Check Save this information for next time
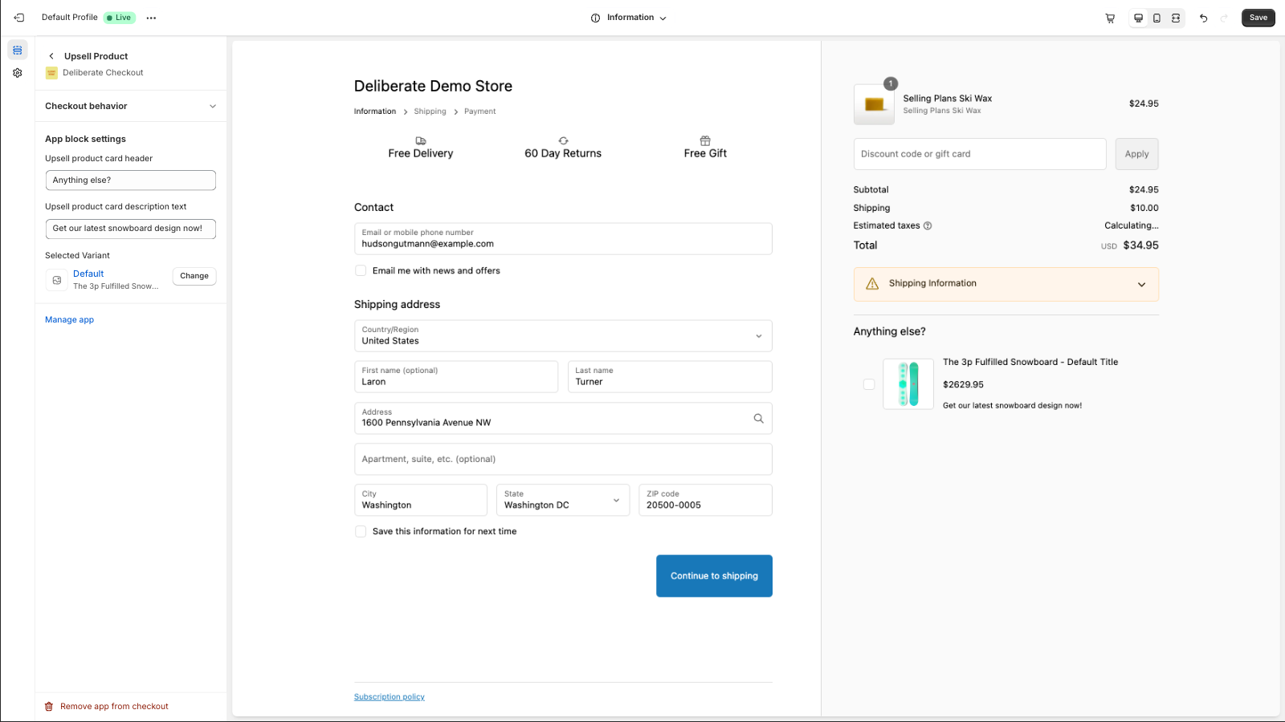The height and width of the screenshot is (722, 1285). (x=361, y=532)
